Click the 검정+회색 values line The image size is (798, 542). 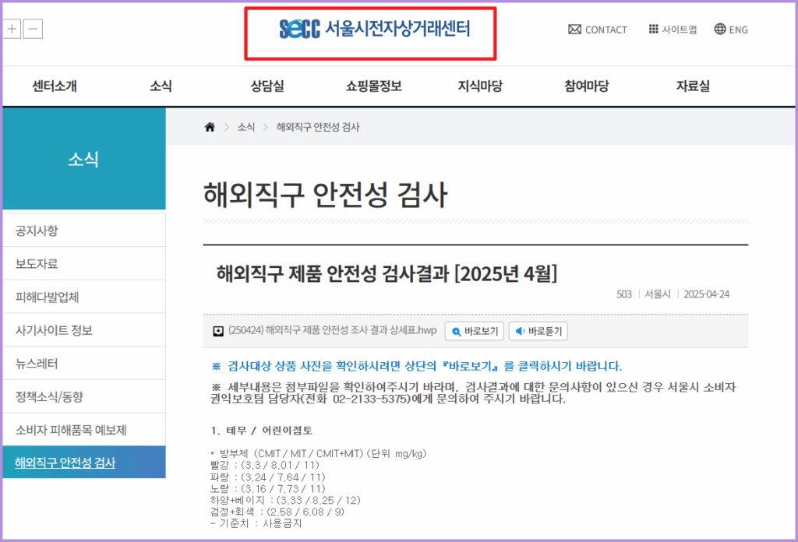pos(277,512)
